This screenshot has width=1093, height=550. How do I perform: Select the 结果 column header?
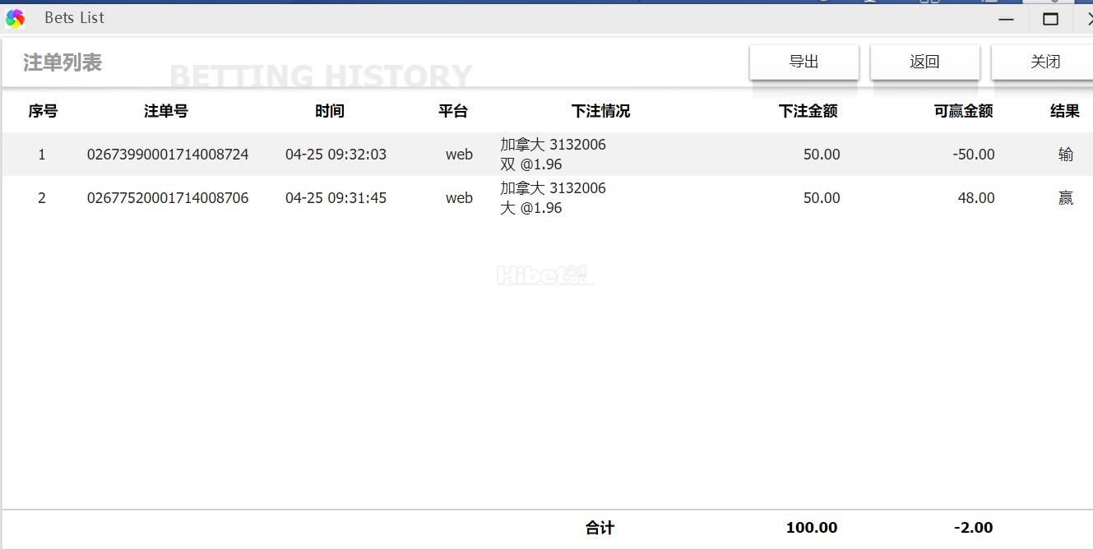[x=1065, y=111]
